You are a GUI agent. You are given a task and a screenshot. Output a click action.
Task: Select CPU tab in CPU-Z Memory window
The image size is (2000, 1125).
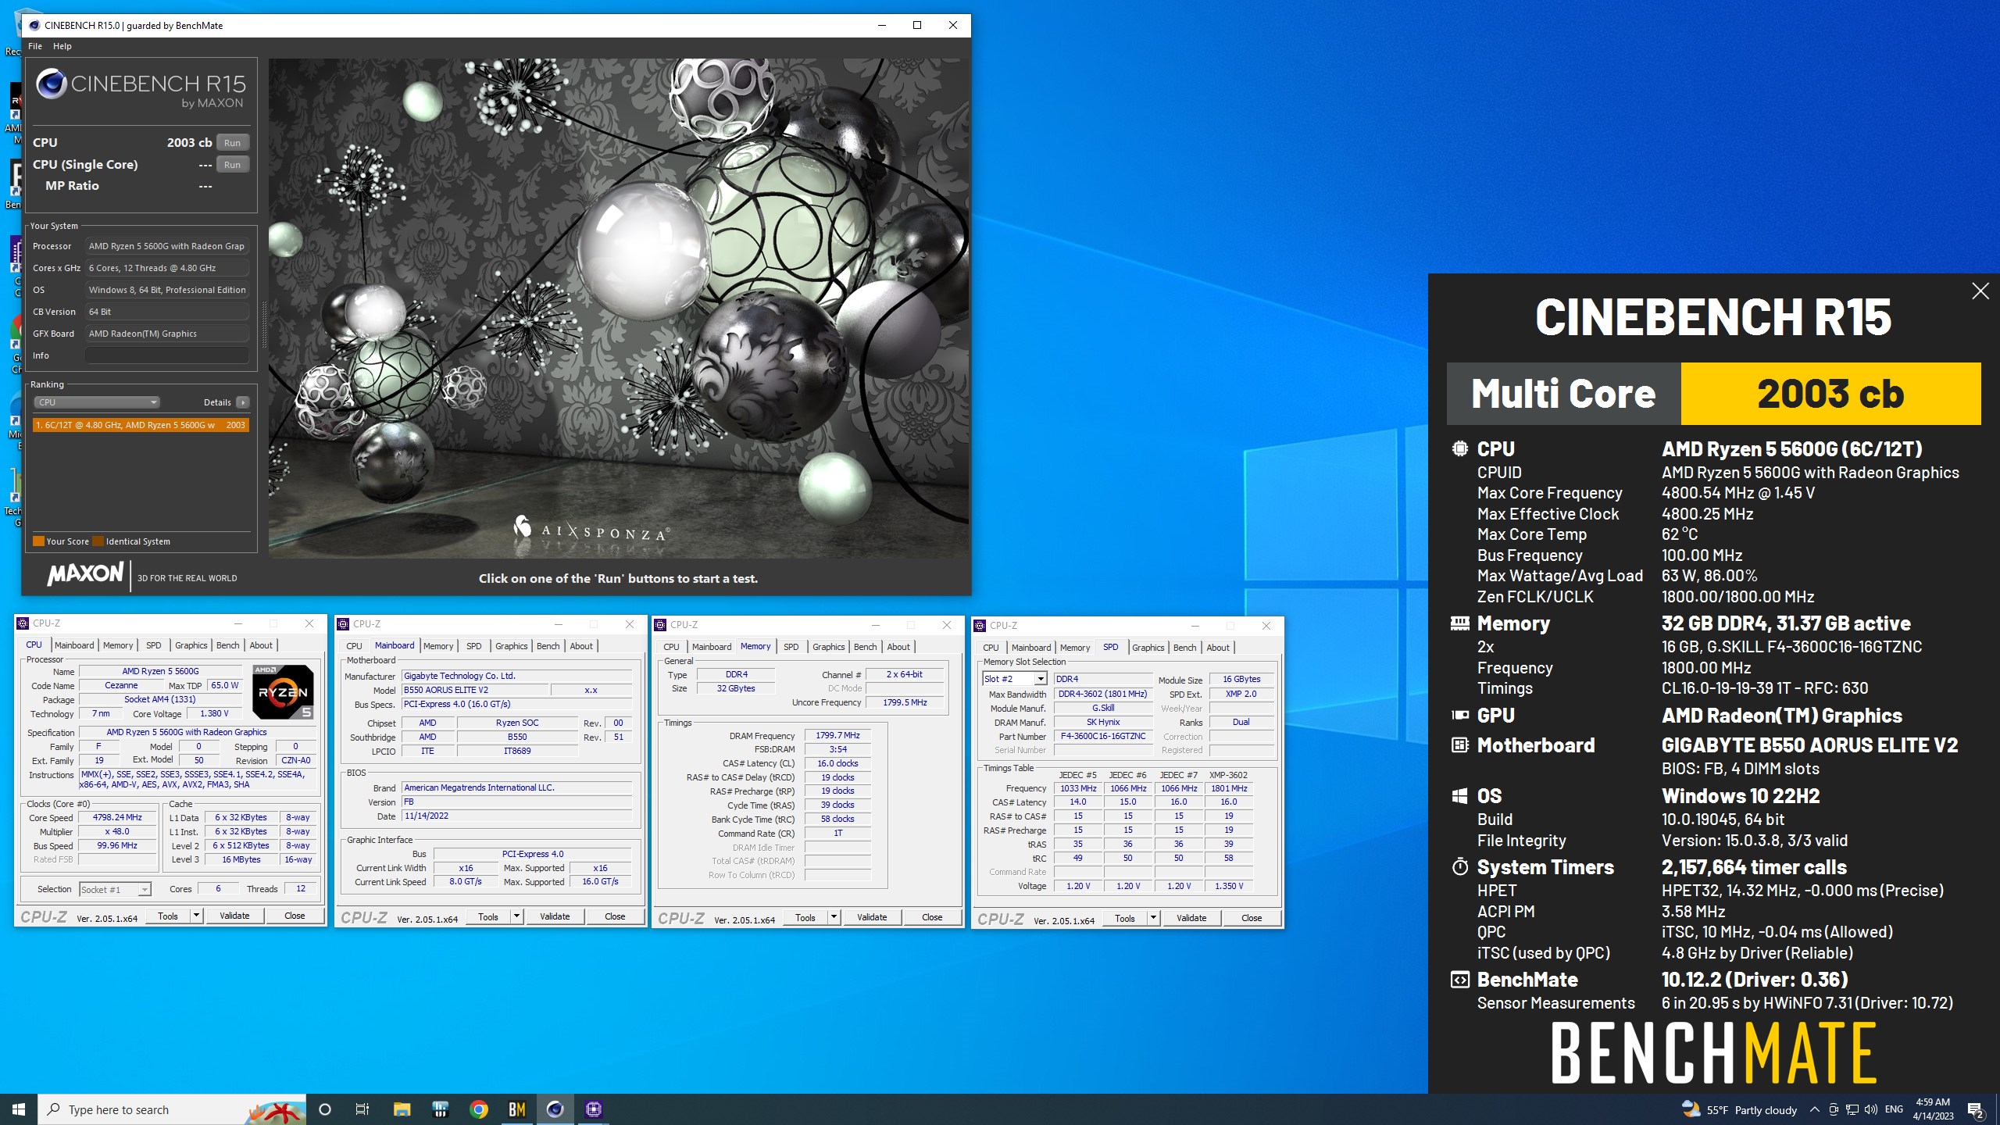point(671,647)
